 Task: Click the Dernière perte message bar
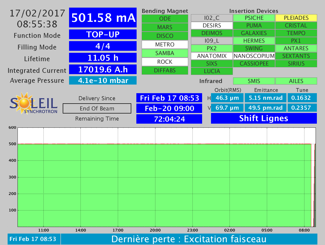point(189,239)
